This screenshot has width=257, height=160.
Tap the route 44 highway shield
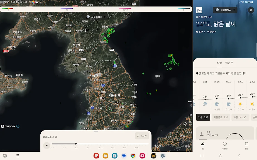pyautogui.click(x=115, y=66)
